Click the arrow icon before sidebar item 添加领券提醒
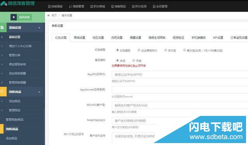Screen dimensions: 248x145 [2, 73]
